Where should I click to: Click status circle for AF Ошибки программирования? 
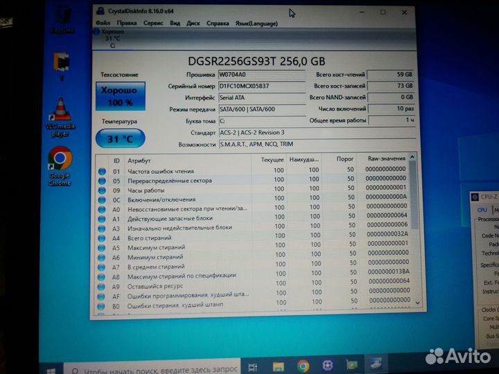click(x=101, y=296)
